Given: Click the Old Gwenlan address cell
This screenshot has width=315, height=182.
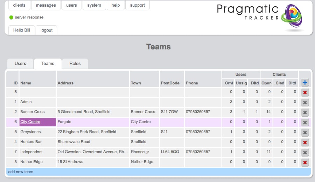Looking at the screenshot, I should (x=93, y=152).
